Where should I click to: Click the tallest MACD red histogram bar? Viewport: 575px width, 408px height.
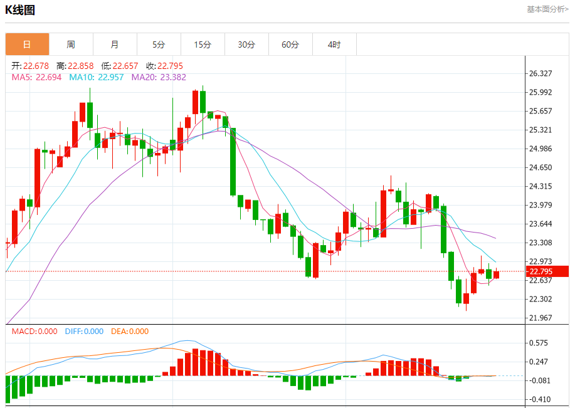[x=195, y=362]
